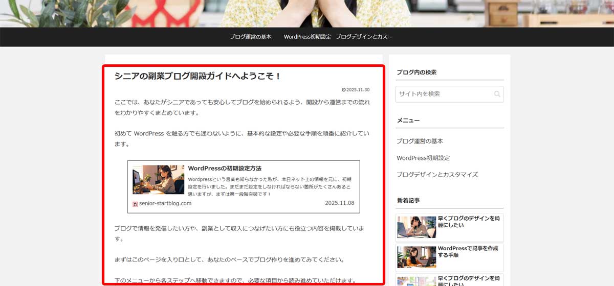Open sidebar menu link WordPress初期設定
614x286 pixels.
pyautogui.click(x=423, y=158)
